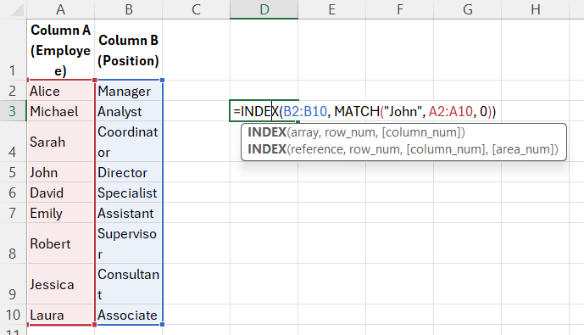The width and height of the screenshot is (584, 335).
Task: Click A2:A10 reference in the formula
Action: point(450,111)
